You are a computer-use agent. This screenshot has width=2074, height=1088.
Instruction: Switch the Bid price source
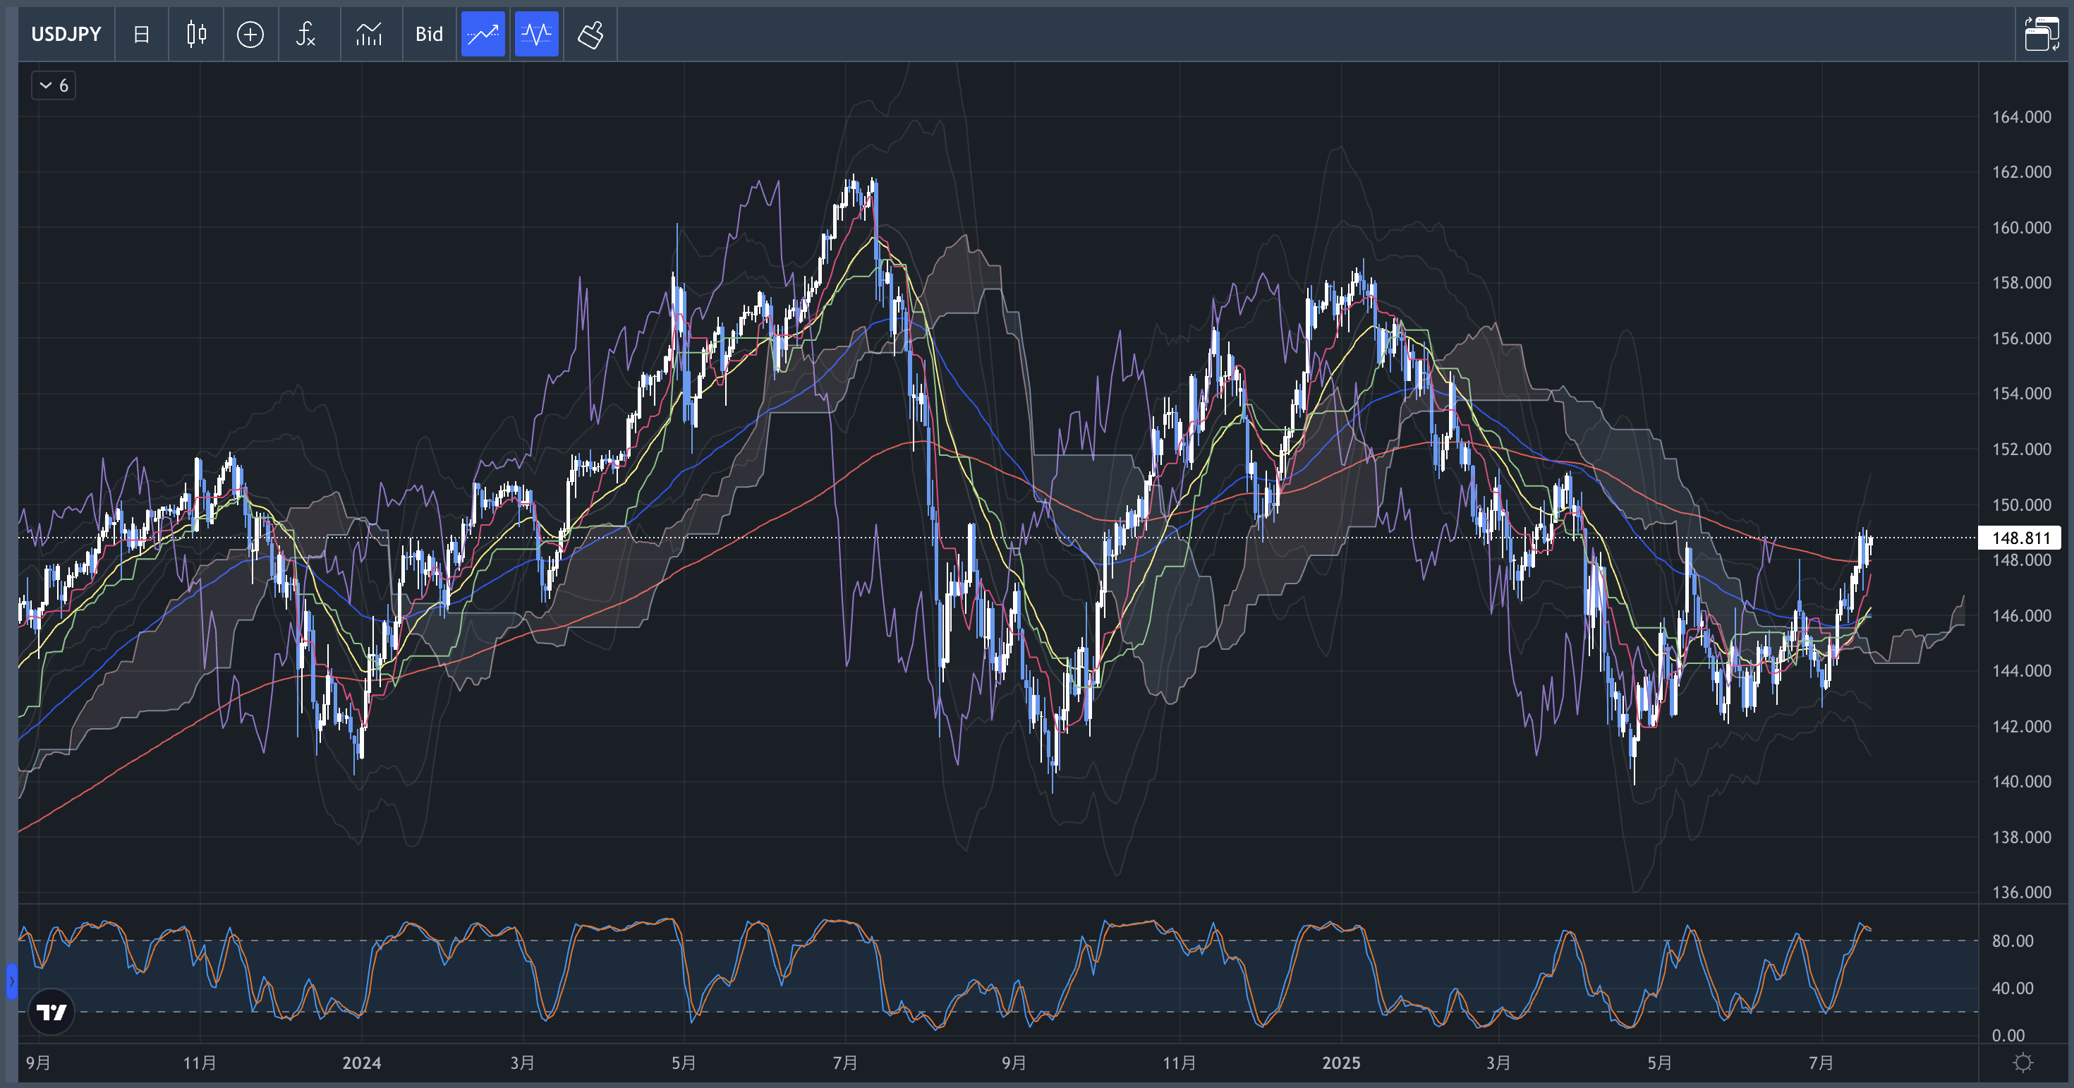click(x=429, y=34)
